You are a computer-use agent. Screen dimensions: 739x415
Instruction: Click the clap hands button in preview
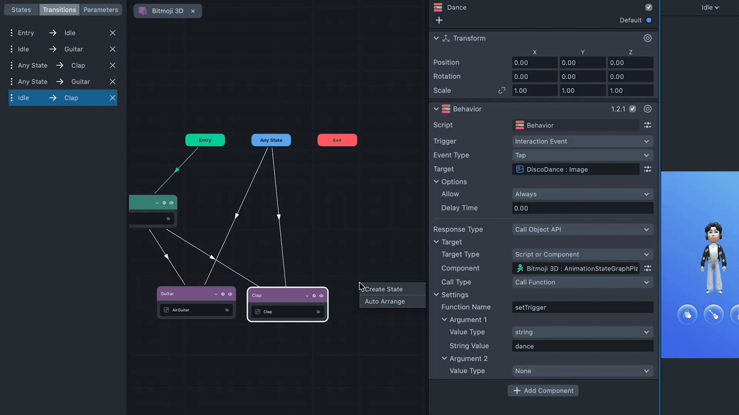pyautogui.click(x=687, y=315)
